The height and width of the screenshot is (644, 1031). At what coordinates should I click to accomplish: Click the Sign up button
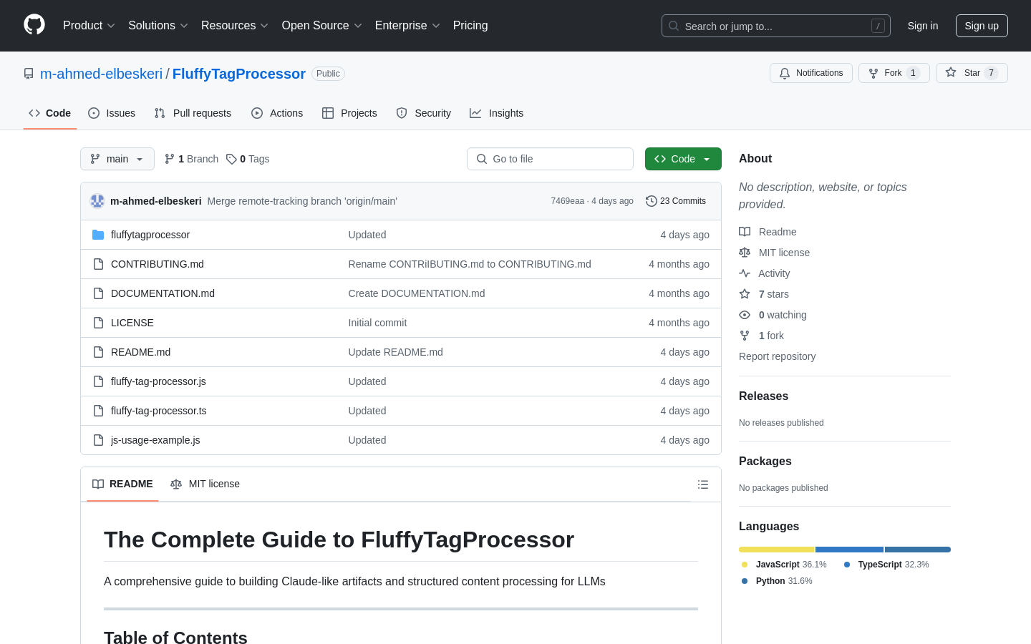point(982,26)
